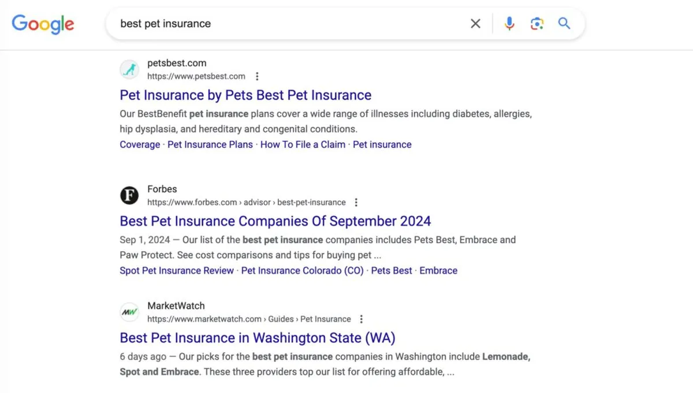Viewport: 693px width, 393px height.
Task: Click the Forbes favicon
Action: (x=129, y=195)
